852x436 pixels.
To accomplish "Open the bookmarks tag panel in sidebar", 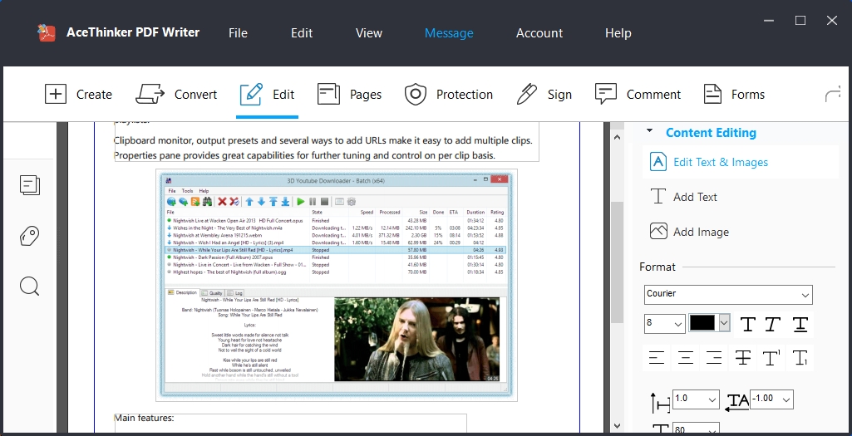I will pyautogui.click(x=30, y=236).
